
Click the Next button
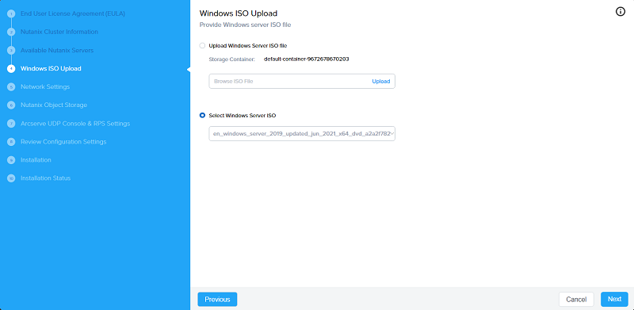click(x=615, y=299)
